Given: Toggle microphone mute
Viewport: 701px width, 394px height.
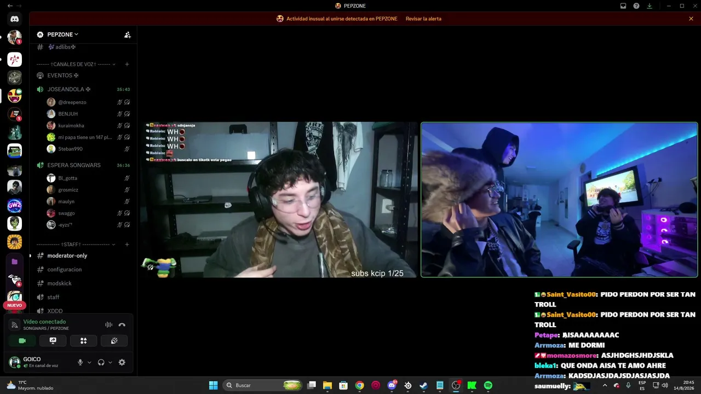Looking at the screenshot, I should click(81, 362).
